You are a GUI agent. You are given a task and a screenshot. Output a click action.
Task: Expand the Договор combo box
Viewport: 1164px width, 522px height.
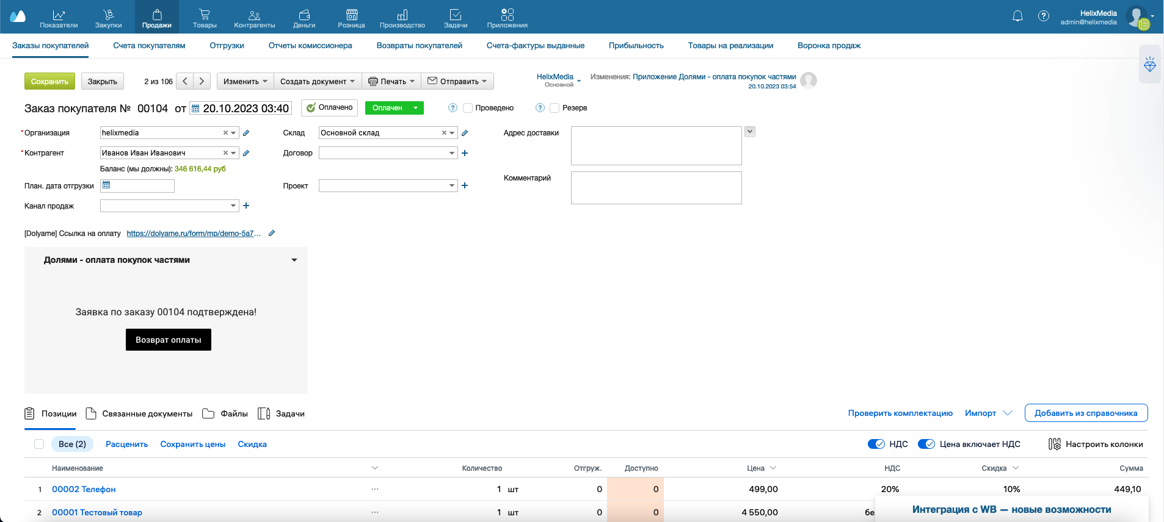pos(452,153)
